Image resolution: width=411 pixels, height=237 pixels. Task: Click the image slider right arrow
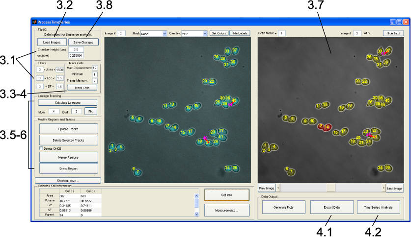(384, 188)
